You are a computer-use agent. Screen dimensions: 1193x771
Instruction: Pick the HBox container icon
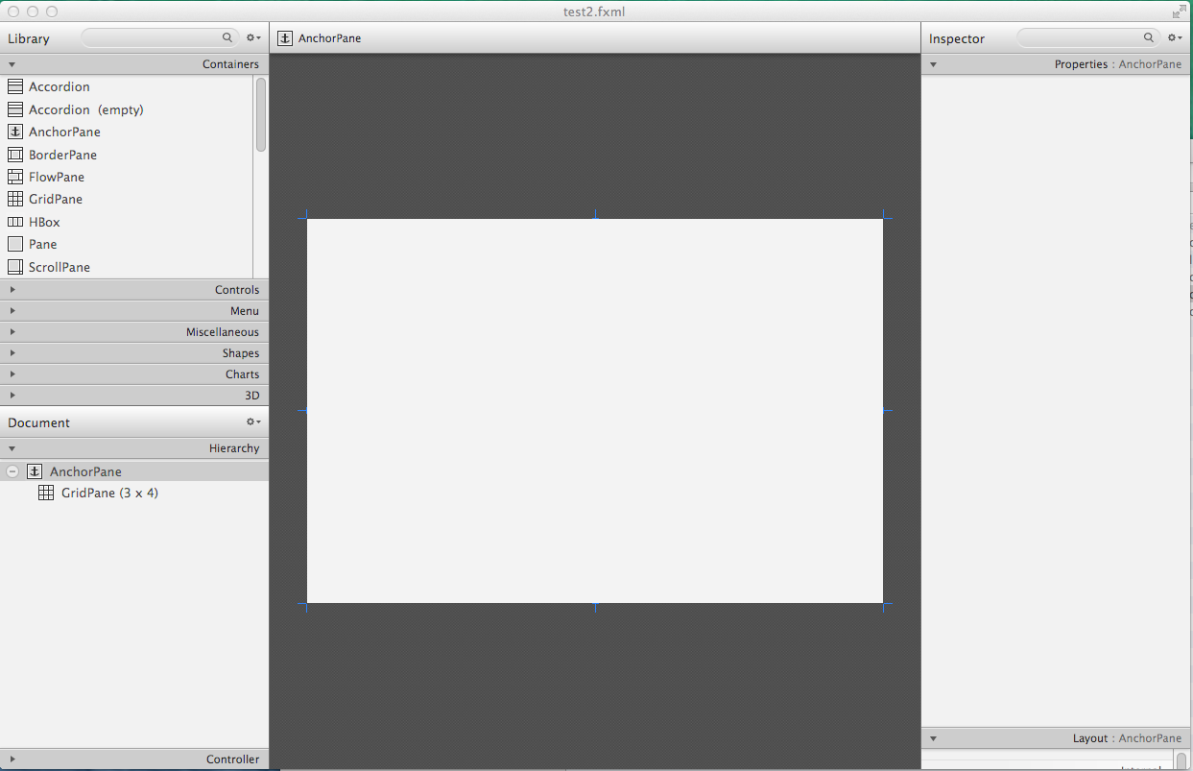pyautogui.click(x=15, y=222)
